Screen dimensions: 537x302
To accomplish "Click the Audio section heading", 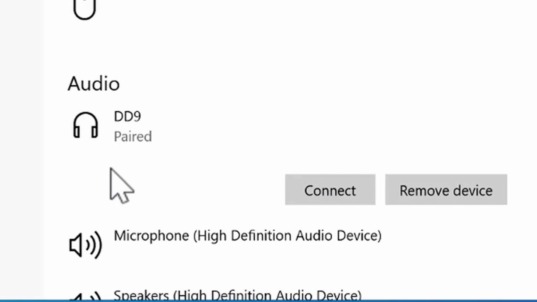I will (94, 83).
